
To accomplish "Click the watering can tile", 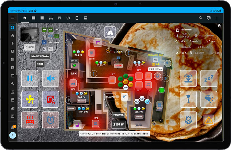I will coord(209,99).
